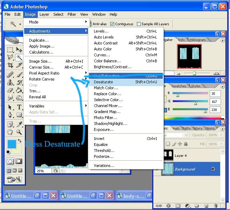230x210 pixels.
Task: Open the Filter menu
Action: point(72,14)
